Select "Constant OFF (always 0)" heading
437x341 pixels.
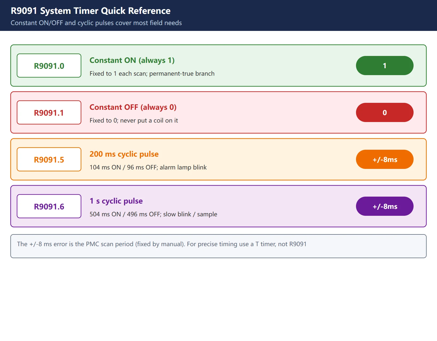click(133, 107)
